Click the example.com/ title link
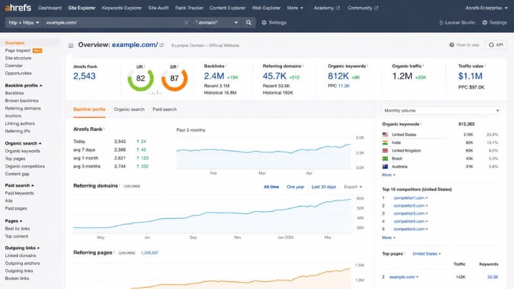This screenshot has width=514, height=289. click(135, 45)
